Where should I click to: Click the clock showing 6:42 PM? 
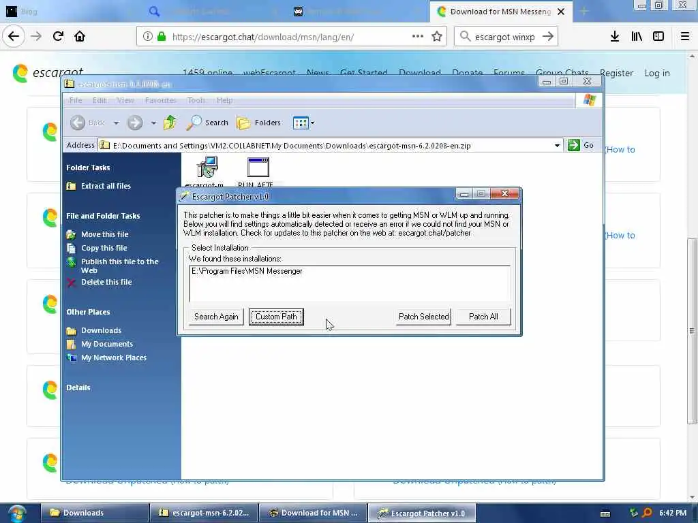673,513
